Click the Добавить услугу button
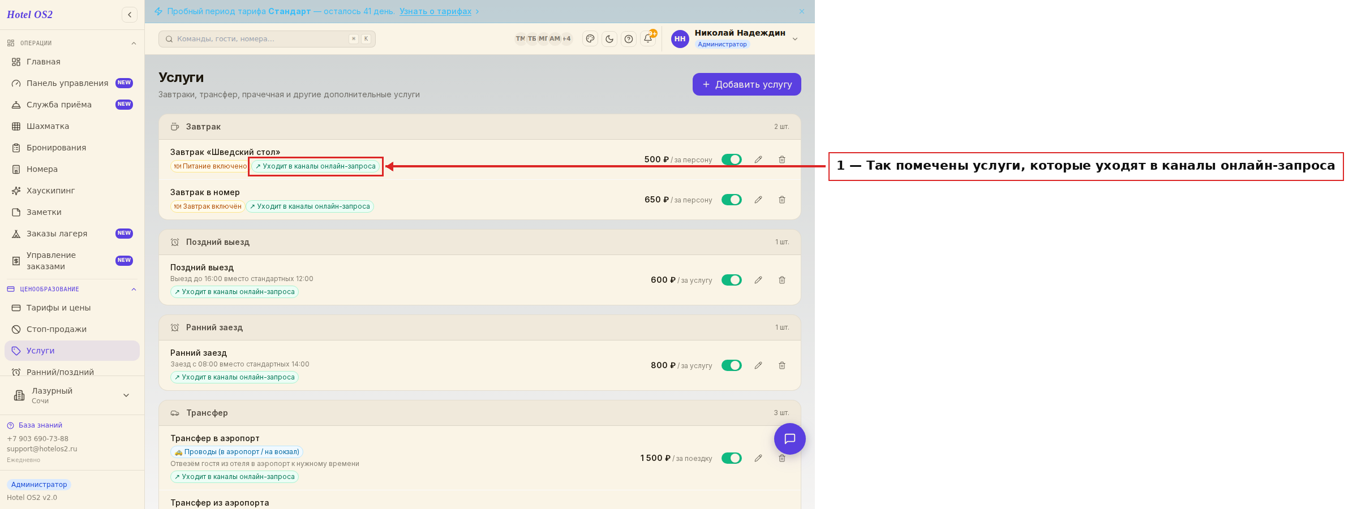1357x509 pixels. coord(746,84)
